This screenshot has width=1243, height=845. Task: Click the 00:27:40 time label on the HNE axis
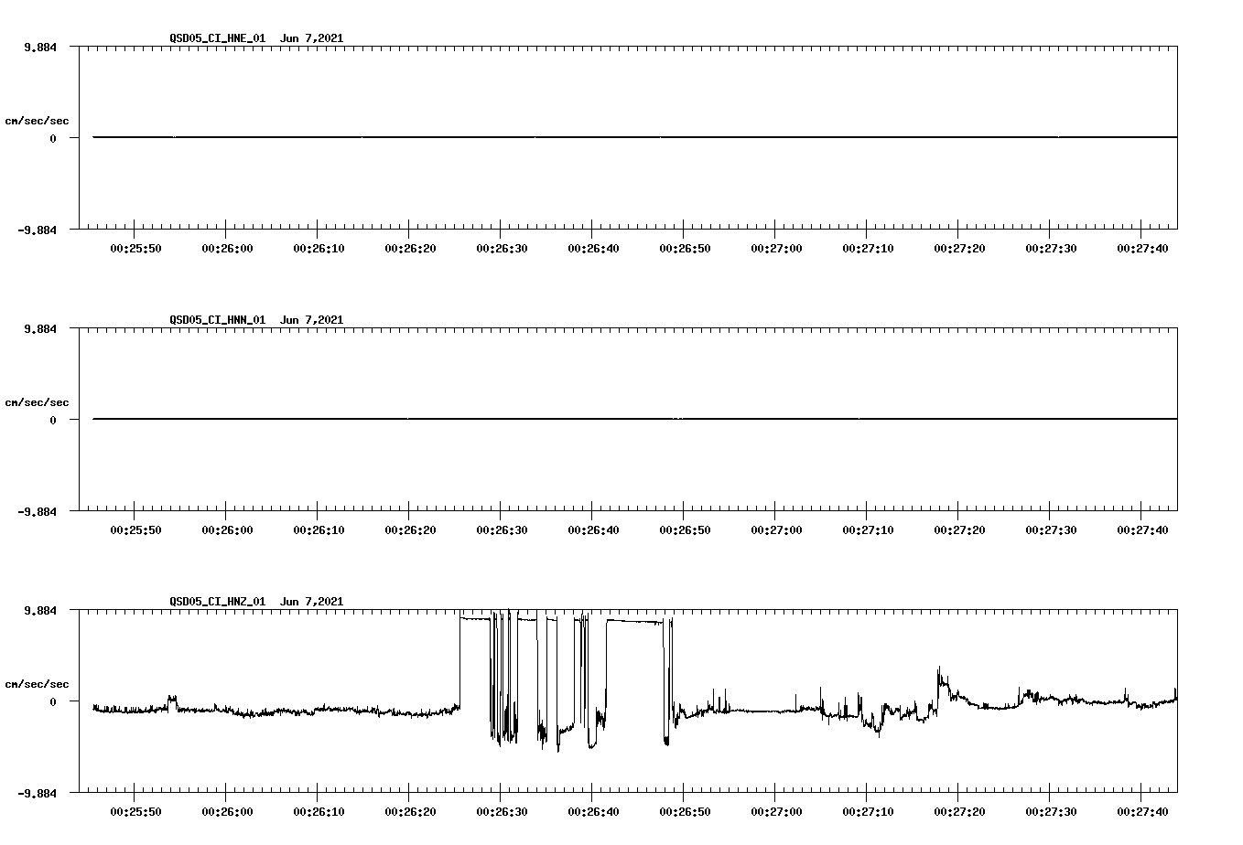(1142, 248)
